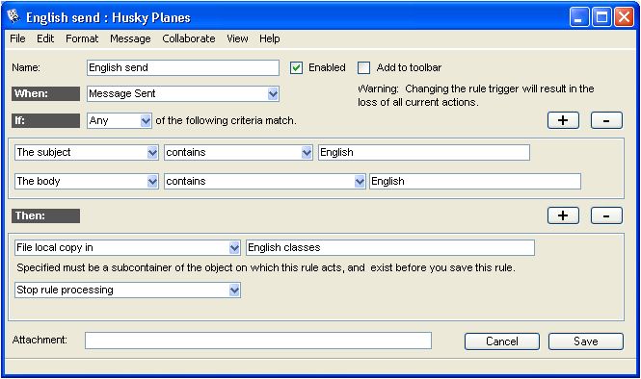The image size is (641, 379).
Task: Check the Add to toolbar box
Action: click(363, 67)
